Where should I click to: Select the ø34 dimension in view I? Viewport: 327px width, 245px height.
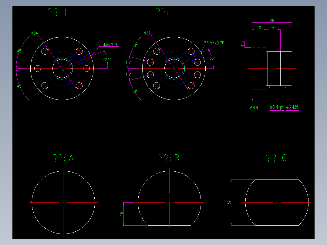coord(34,33)
